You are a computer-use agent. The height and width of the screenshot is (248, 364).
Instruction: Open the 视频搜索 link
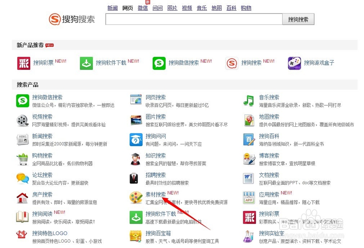click(42, 117)
